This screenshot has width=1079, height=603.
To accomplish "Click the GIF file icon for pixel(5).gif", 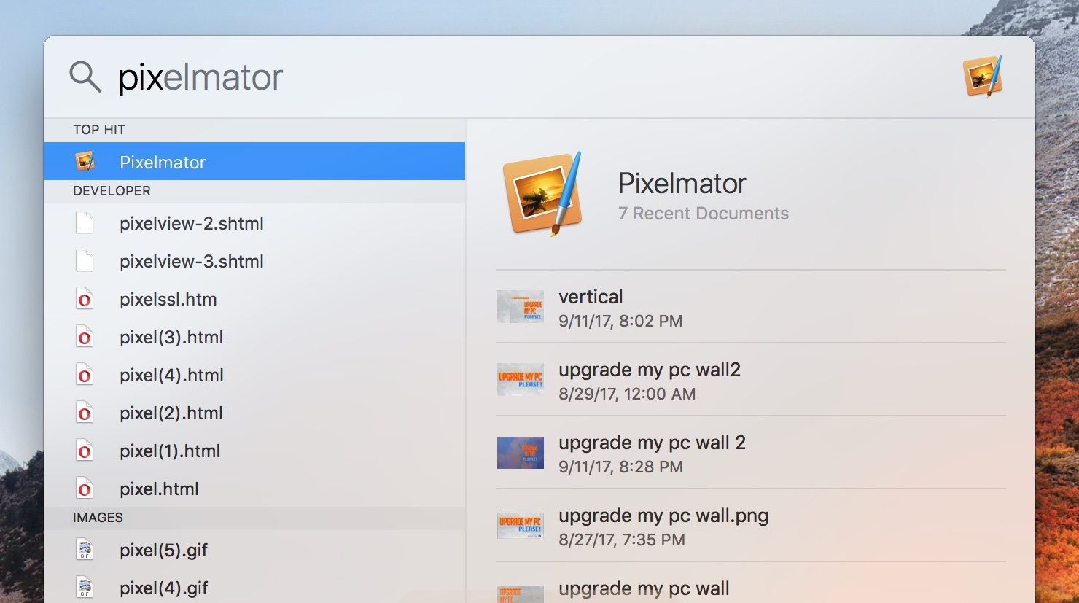I will click(x=85, y=550).
